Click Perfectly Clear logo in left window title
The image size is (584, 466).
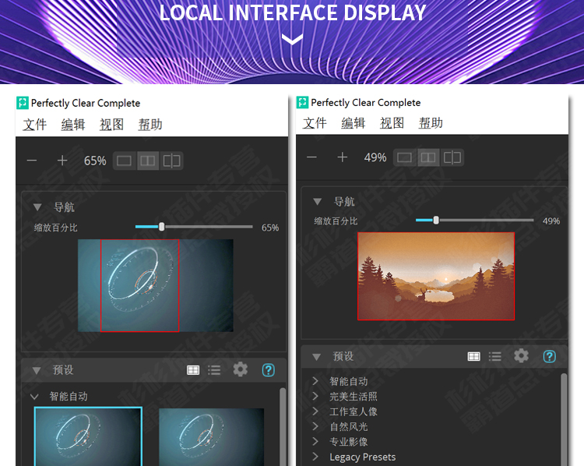[23, 103]
